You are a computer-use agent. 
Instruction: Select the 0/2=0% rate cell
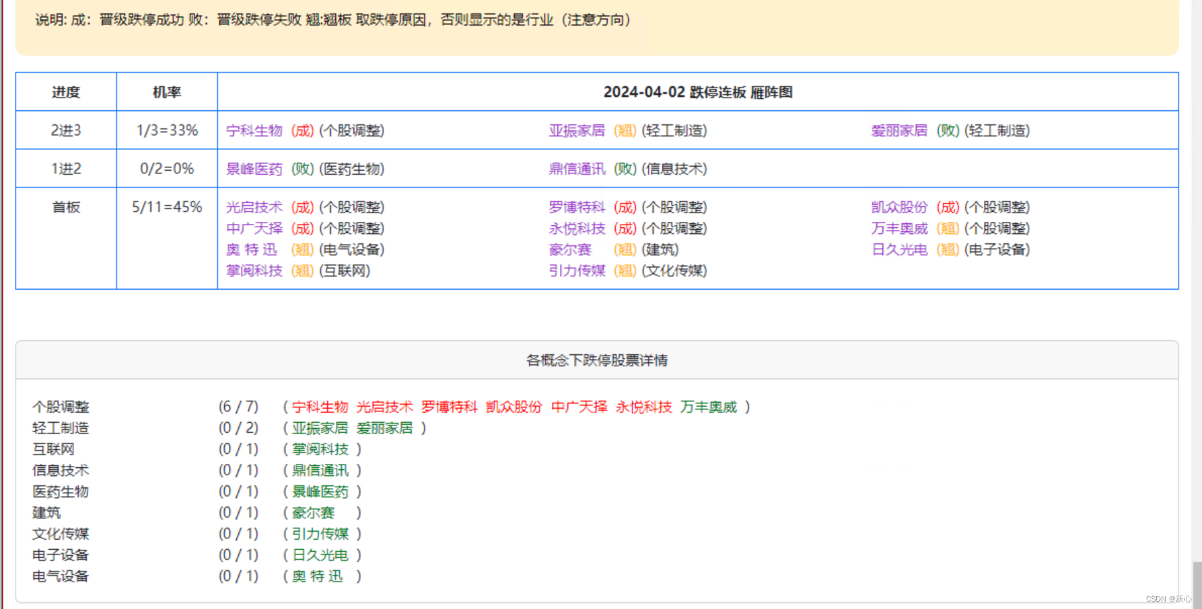pyautogui.click(x=167, y=169)
